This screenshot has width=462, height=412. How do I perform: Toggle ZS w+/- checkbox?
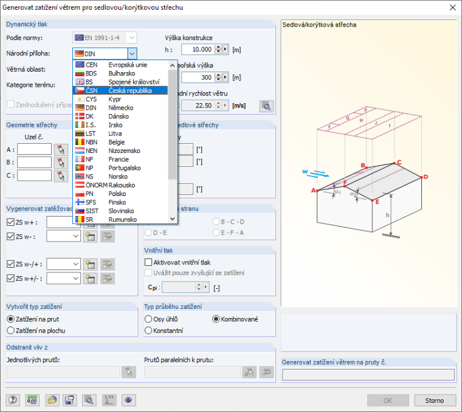pos(10,278)
